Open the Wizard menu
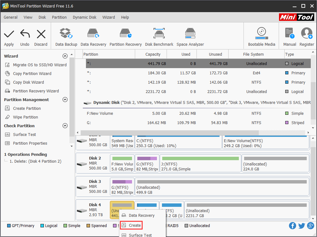The image size is (317, 237). point(109,17)
